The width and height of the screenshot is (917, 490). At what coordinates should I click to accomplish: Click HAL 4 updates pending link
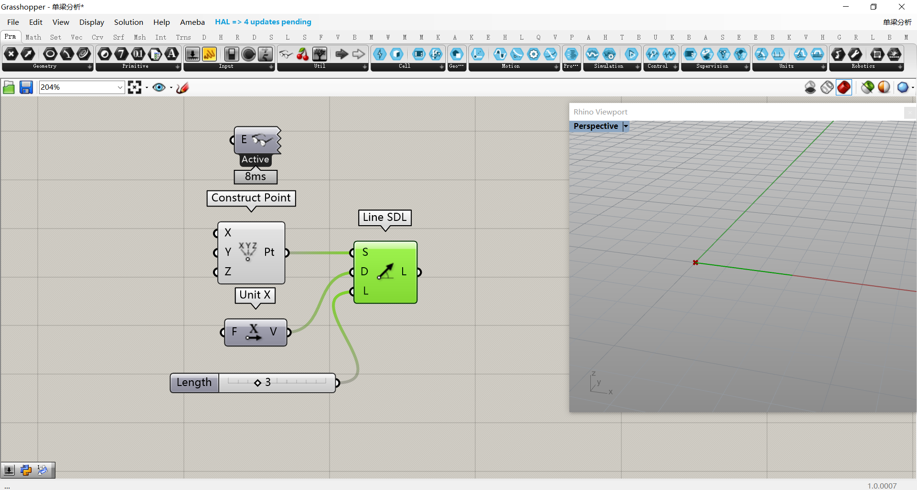point(263,22)
